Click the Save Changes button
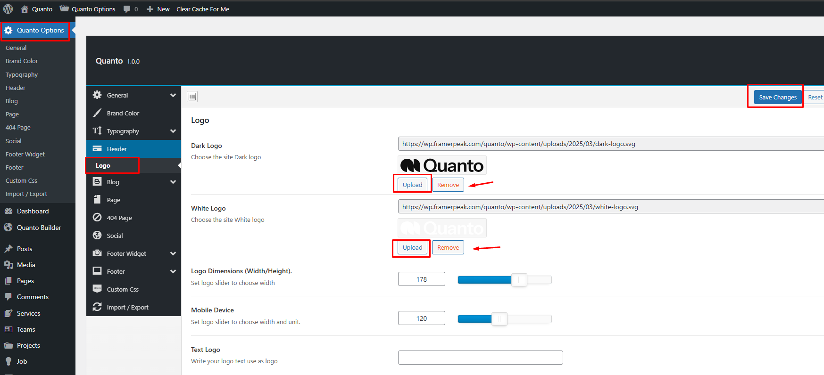The height and width of the screenshot is (375, 824). pos(778,98)
